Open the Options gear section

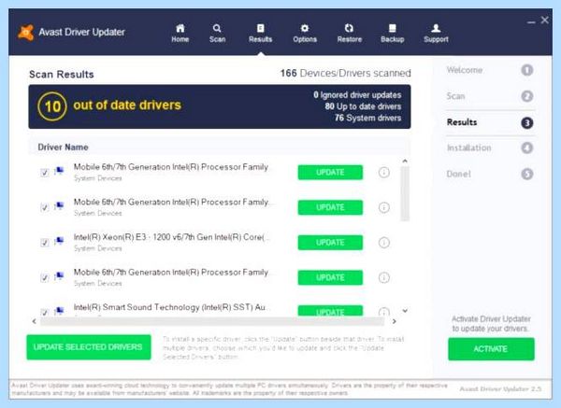(305, 33)
